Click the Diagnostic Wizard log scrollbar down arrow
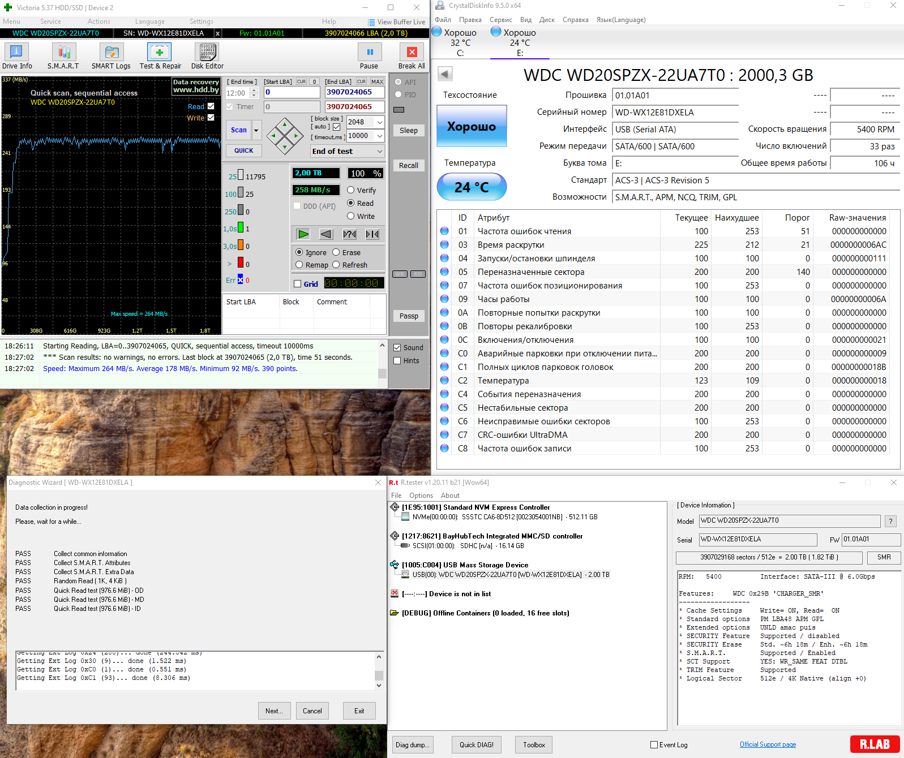The image size is (904, 758). click(x=379, y=685)
